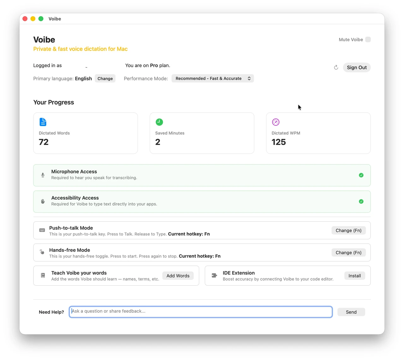Click the hand icon in Accessibility Access
The width and height of the screenshot is (404, 360).
[x=43, y=201]
